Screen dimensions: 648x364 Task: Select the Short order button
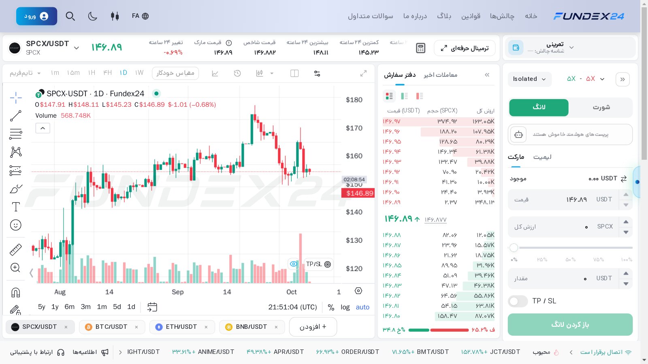[x=601, y=107]
